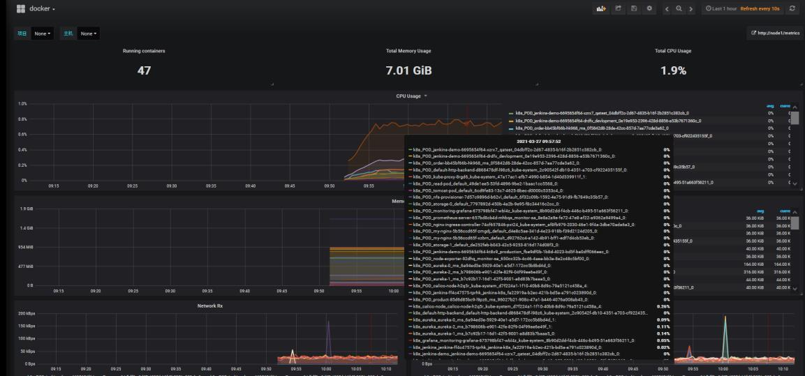Click the 1.9% CPU value
The height and width of the screenshot is (376, 805).
[x=673, y=70]
